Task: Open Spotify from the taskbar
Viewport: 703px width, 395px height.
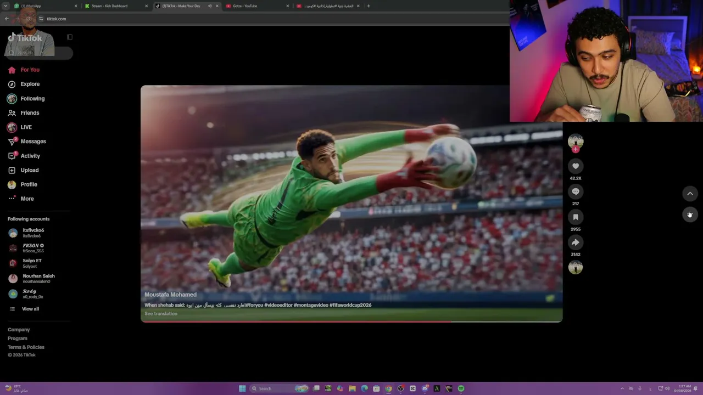Action: tap(461, 388)
